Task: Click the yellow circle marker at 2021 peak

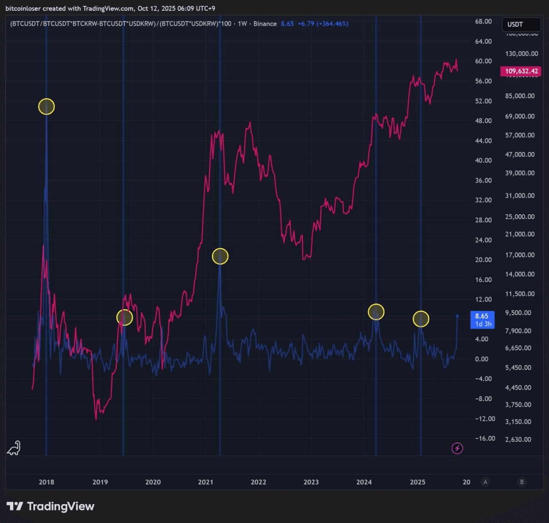Action: (x=220, y=256)
